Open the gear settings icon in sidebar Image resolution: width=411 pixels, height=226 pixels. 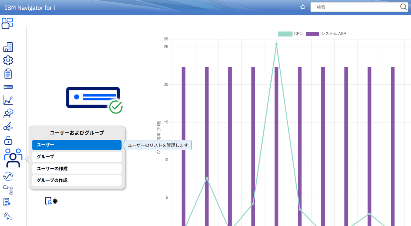coord(8,60)
